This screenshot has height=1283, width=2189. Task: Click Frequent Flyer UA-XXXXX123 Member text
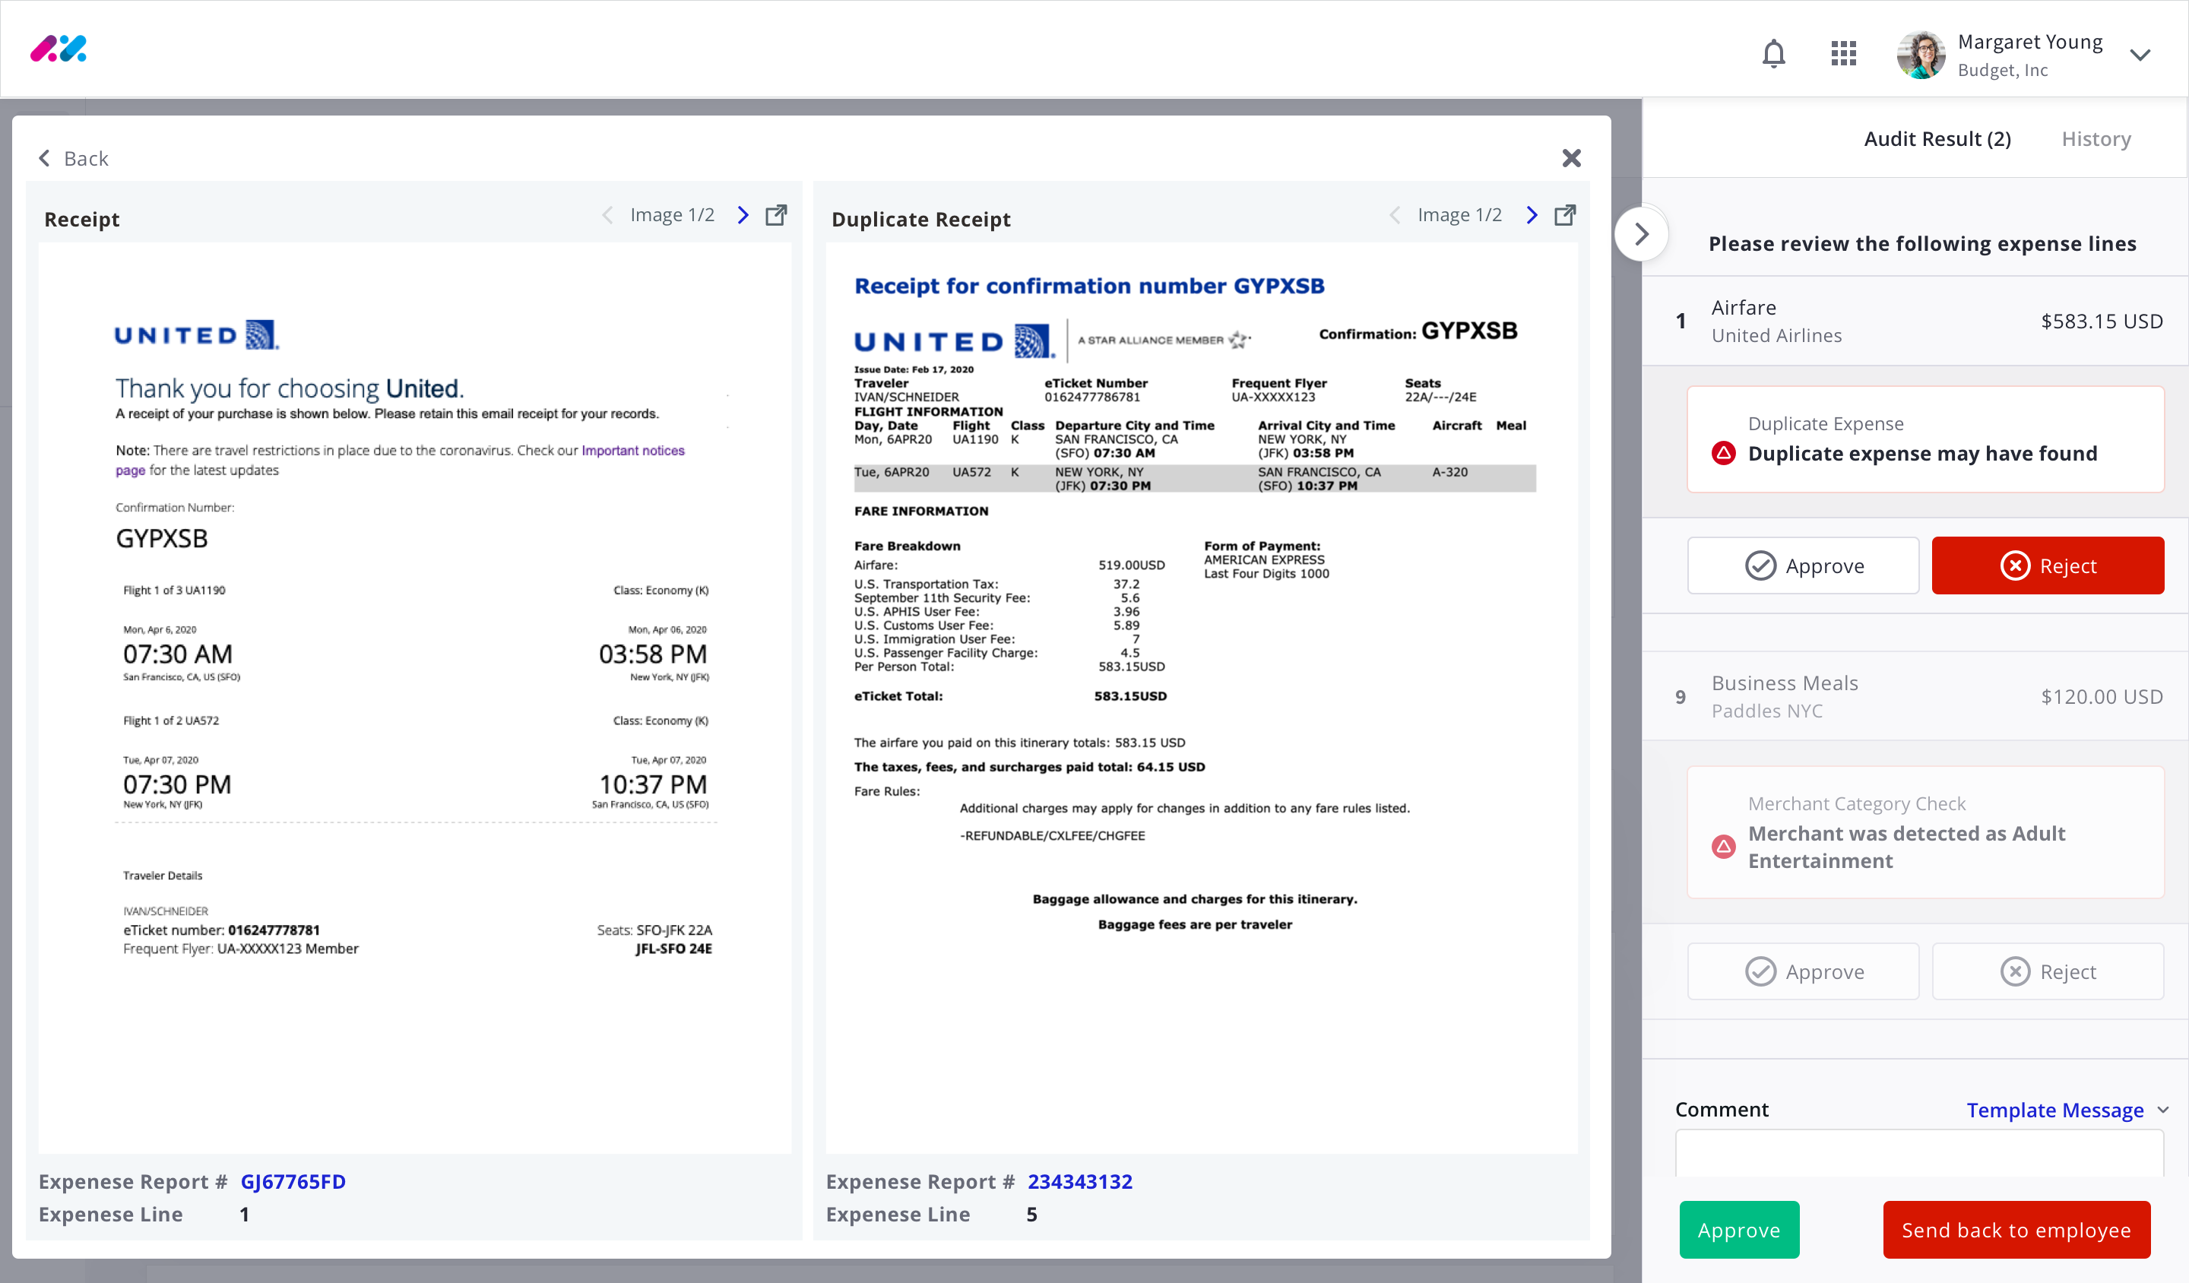(x=241, y=949)
